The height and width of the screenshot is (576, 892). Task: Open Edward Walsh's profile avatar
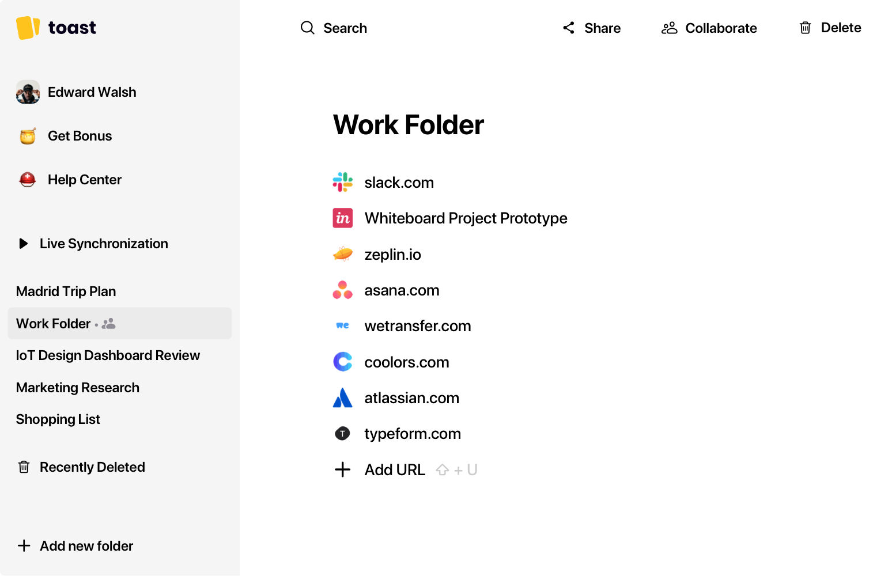click(28, 92)
